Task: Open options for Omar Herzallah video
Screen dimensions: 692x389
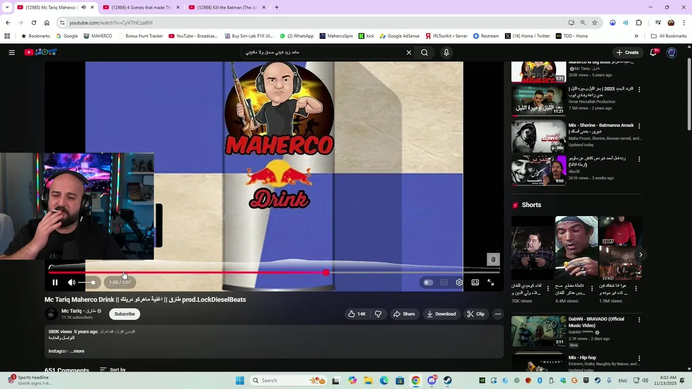Action: pyautogui.click(x=639, y=90)
